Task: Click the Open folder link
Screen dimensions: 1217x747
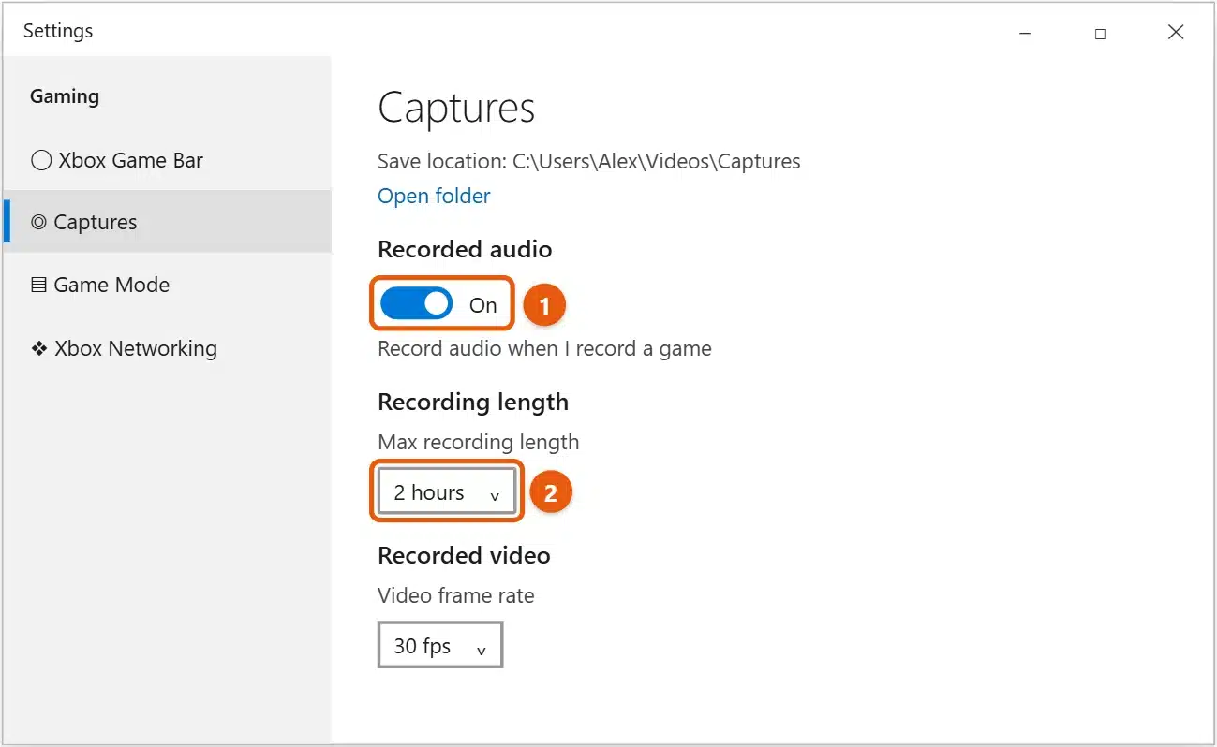Action: (x=434, y=196)
